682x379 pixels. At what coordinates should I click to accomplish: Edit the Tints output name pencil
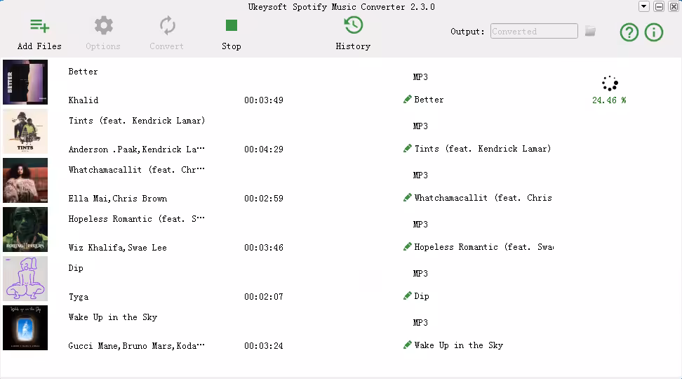click(408, 149)
